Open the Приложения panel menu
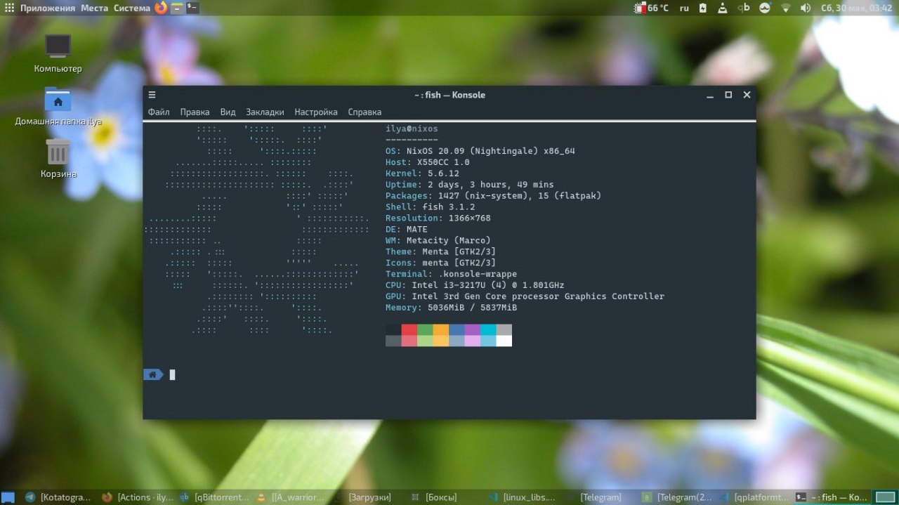 point(48,8)
